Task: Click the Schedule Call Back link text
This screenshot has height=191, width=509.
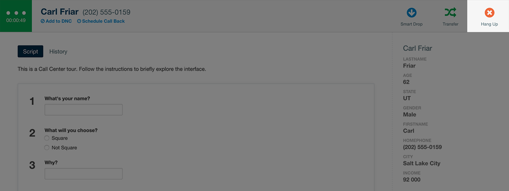Action: (103, 21)
